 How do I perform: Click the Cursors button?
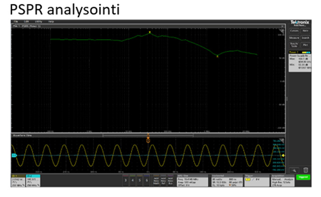click(x=294, y=31)
